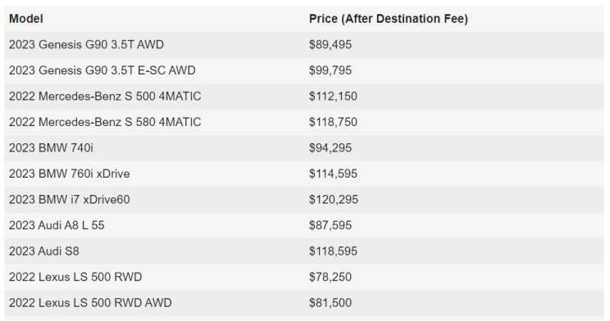
Task: Click the Model column header
Action: point(26,19)
